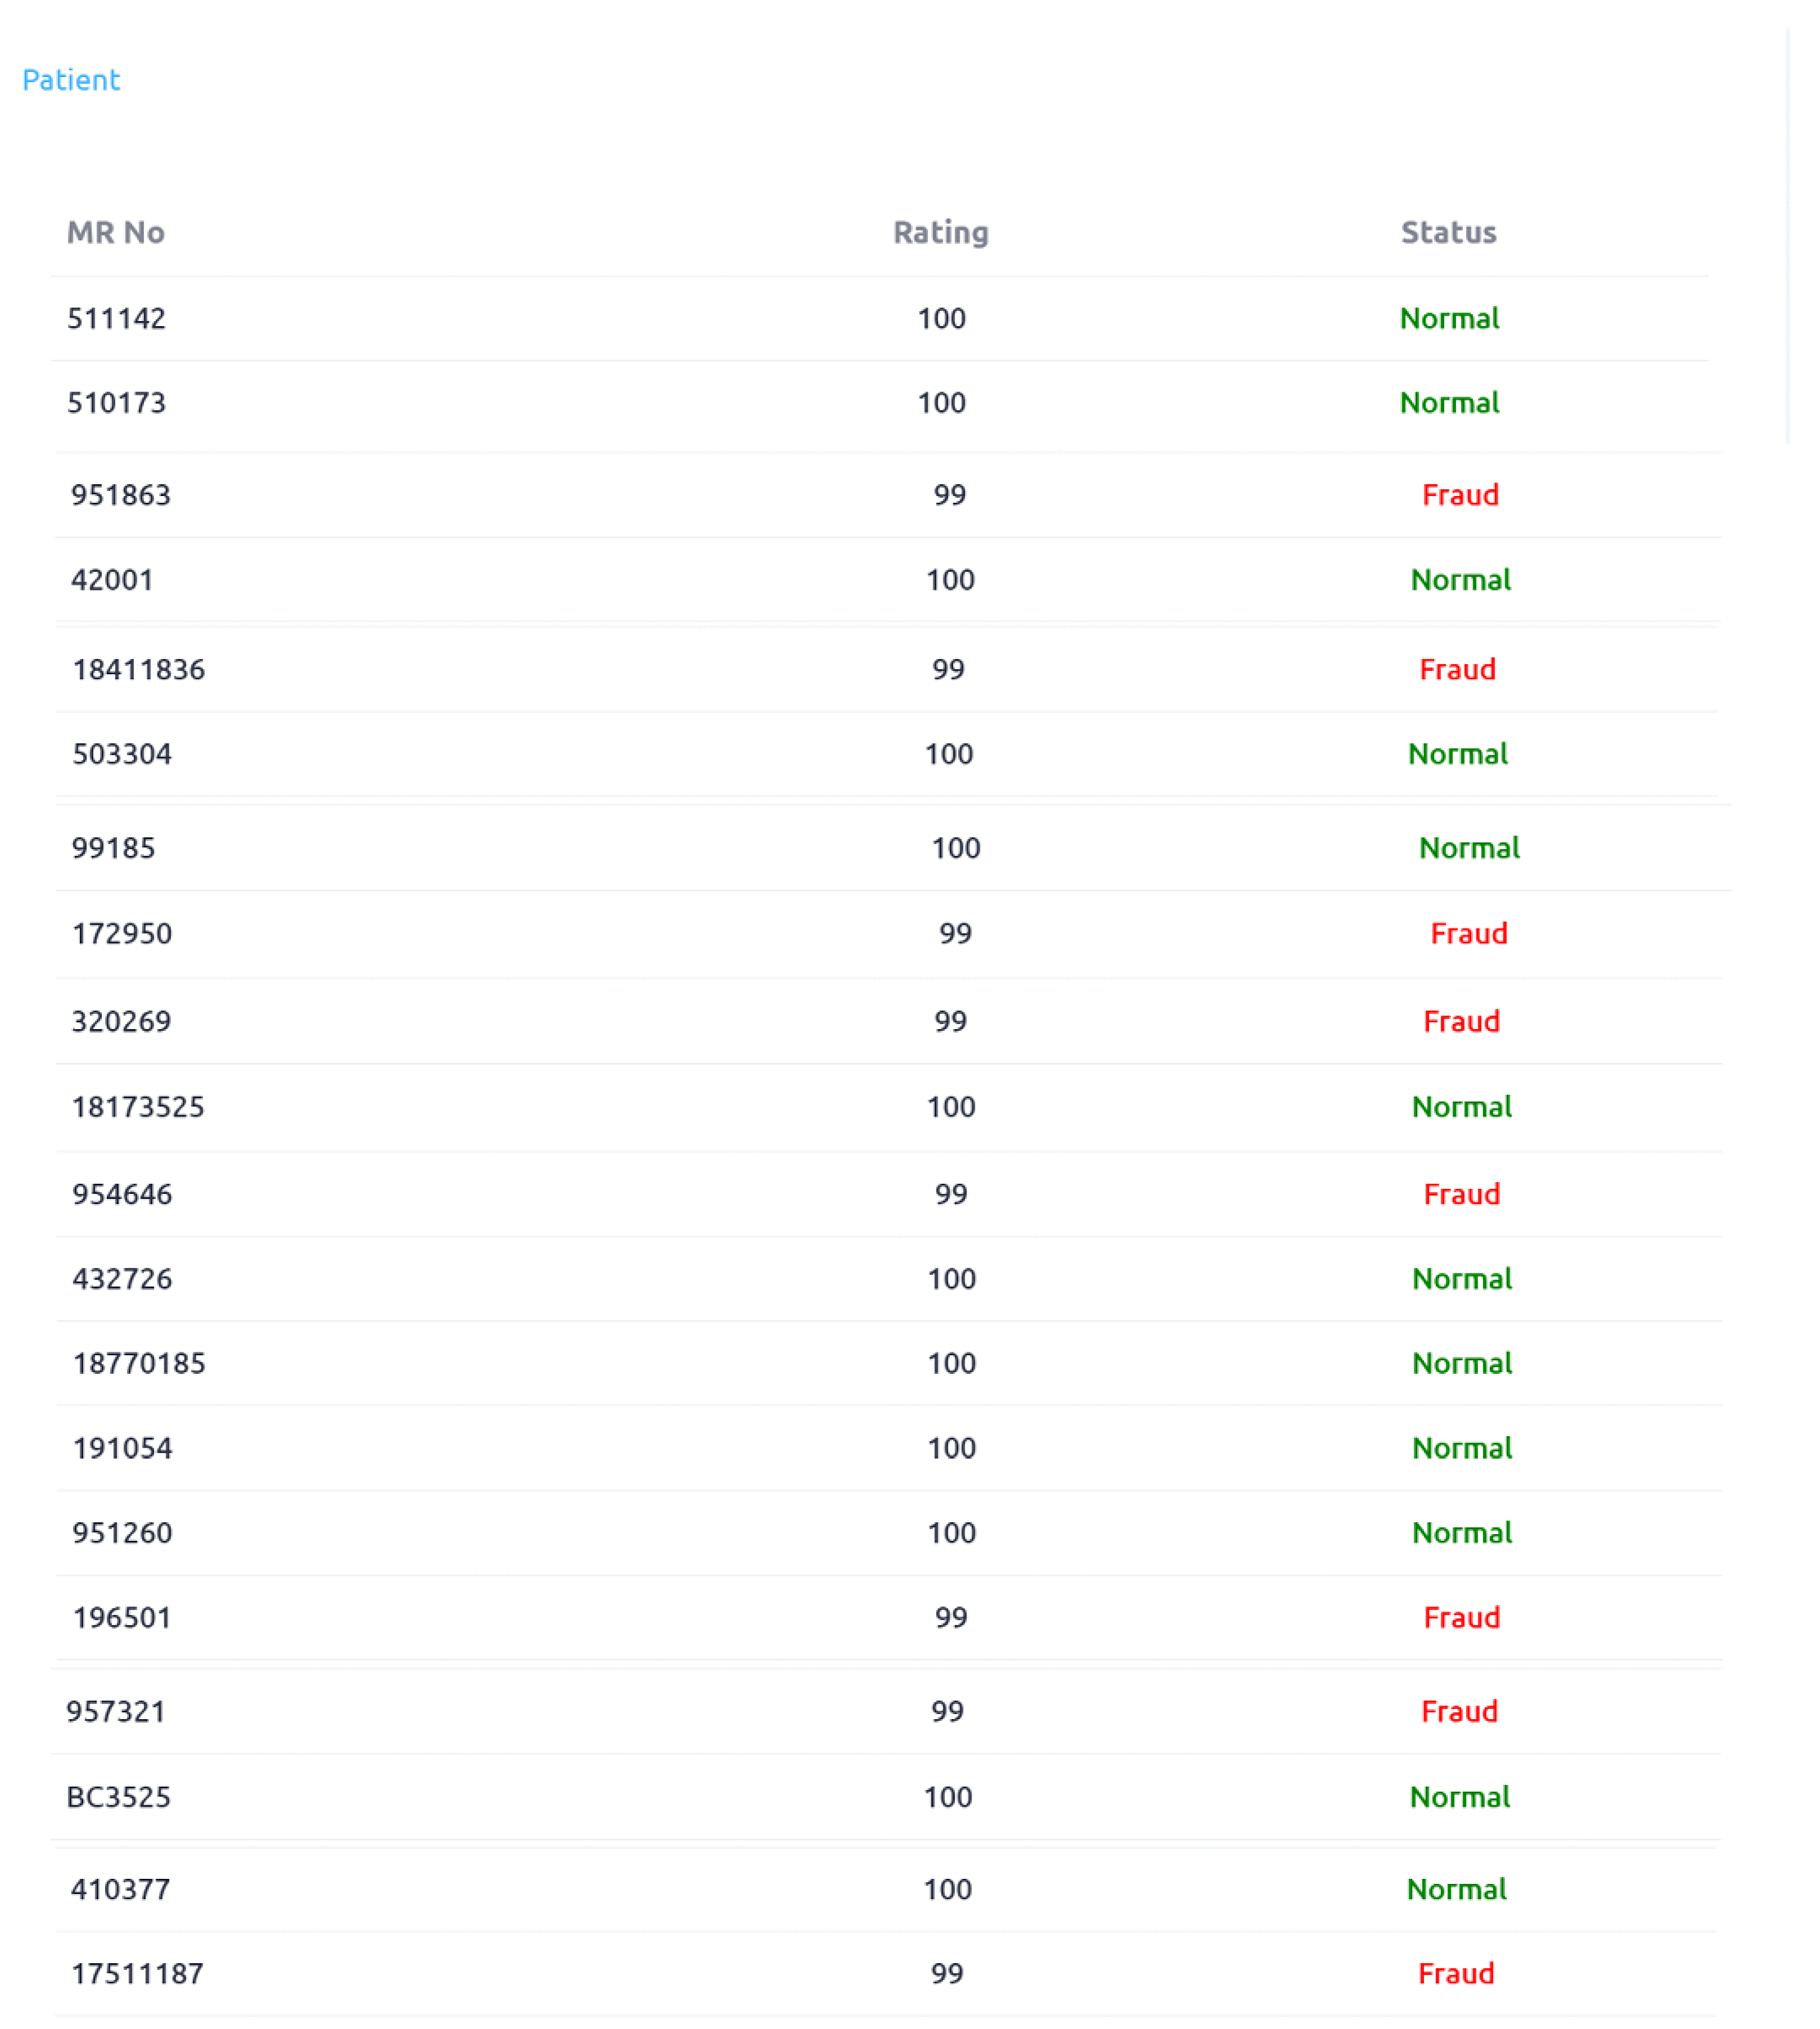This screenshot has width=1820, height=2029.
Task: Select MR number 954646
Action: click(x=122, y=1195)
